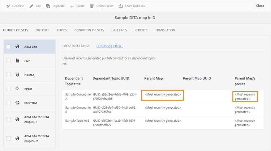Click the Share UUID link icon
The width and height of the screenshot is (271, 151).
[121, 6]
